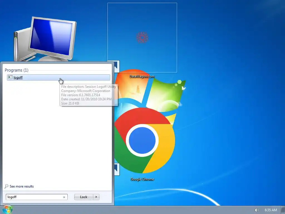Open the logoff program search result

click(x=58, y=77)
